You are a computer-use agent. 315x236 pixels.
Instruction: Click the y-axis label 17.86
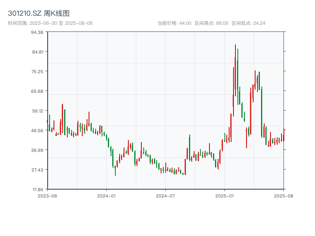coord(38,190)
